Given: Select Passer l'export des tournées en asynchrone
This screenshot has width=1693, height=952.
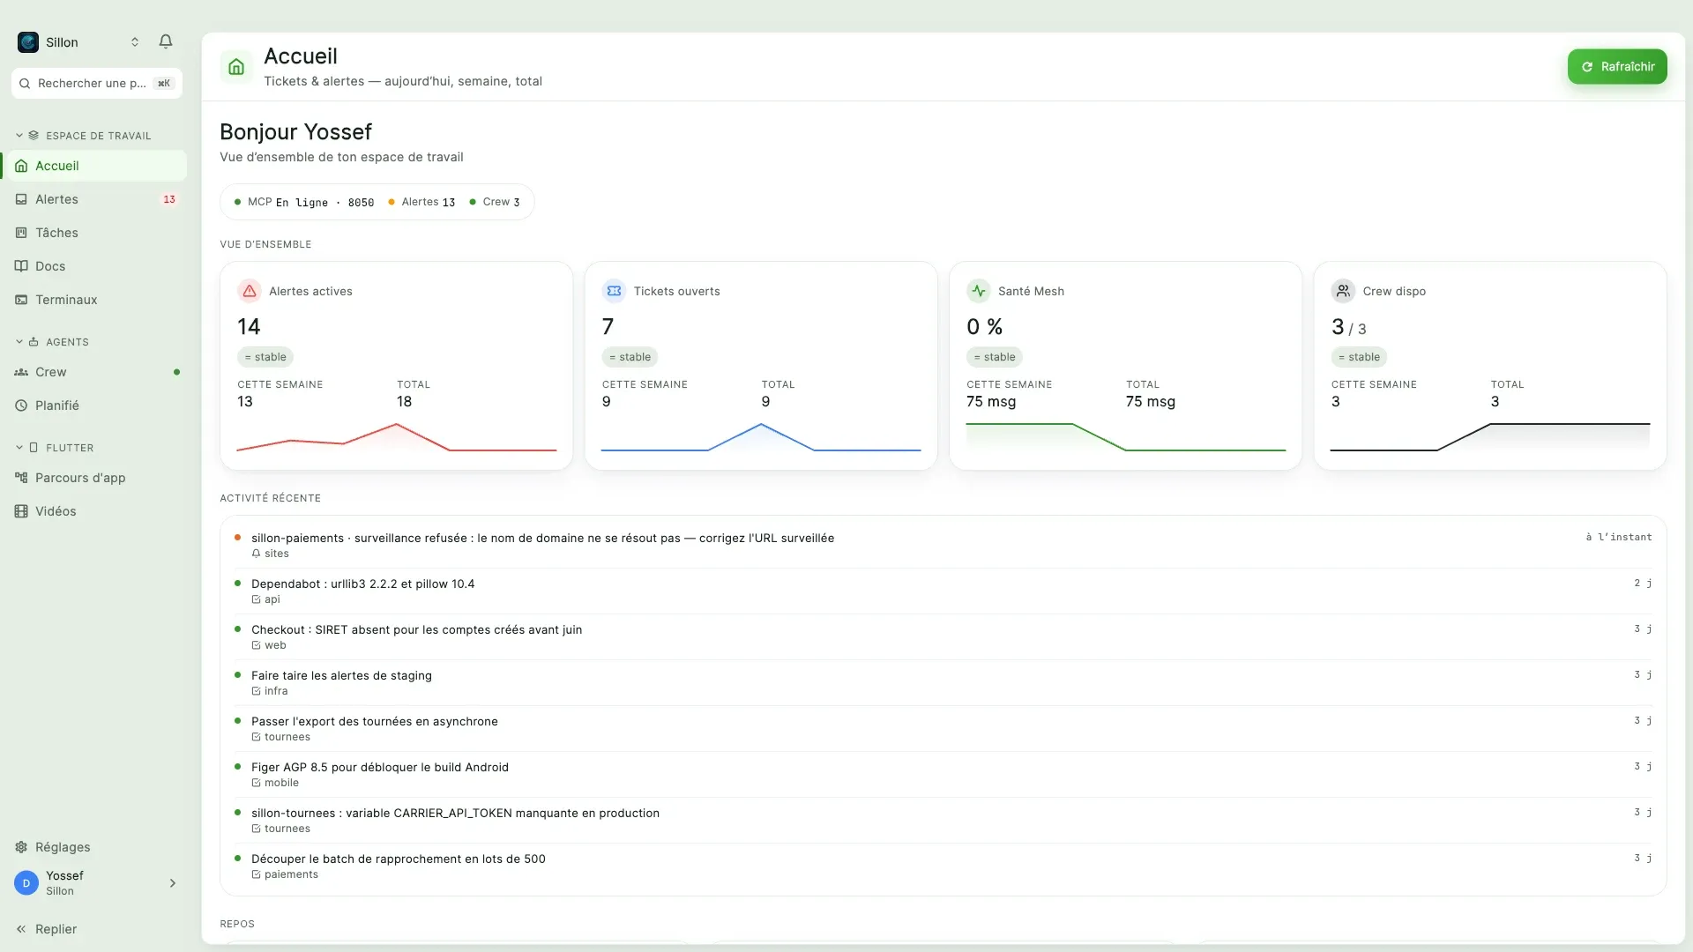Looking at the screenshot, I should [x=943, y=728].
